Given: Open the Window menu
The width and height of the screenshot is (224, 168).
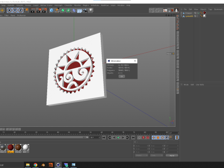Looking at the screenshot, I should pos(121,5).
